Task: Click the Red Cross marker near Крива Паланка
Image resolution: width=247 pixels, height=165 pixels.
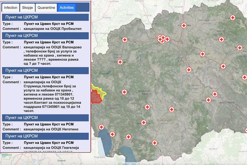Action: pyautogui.click(x=233, y=17)
